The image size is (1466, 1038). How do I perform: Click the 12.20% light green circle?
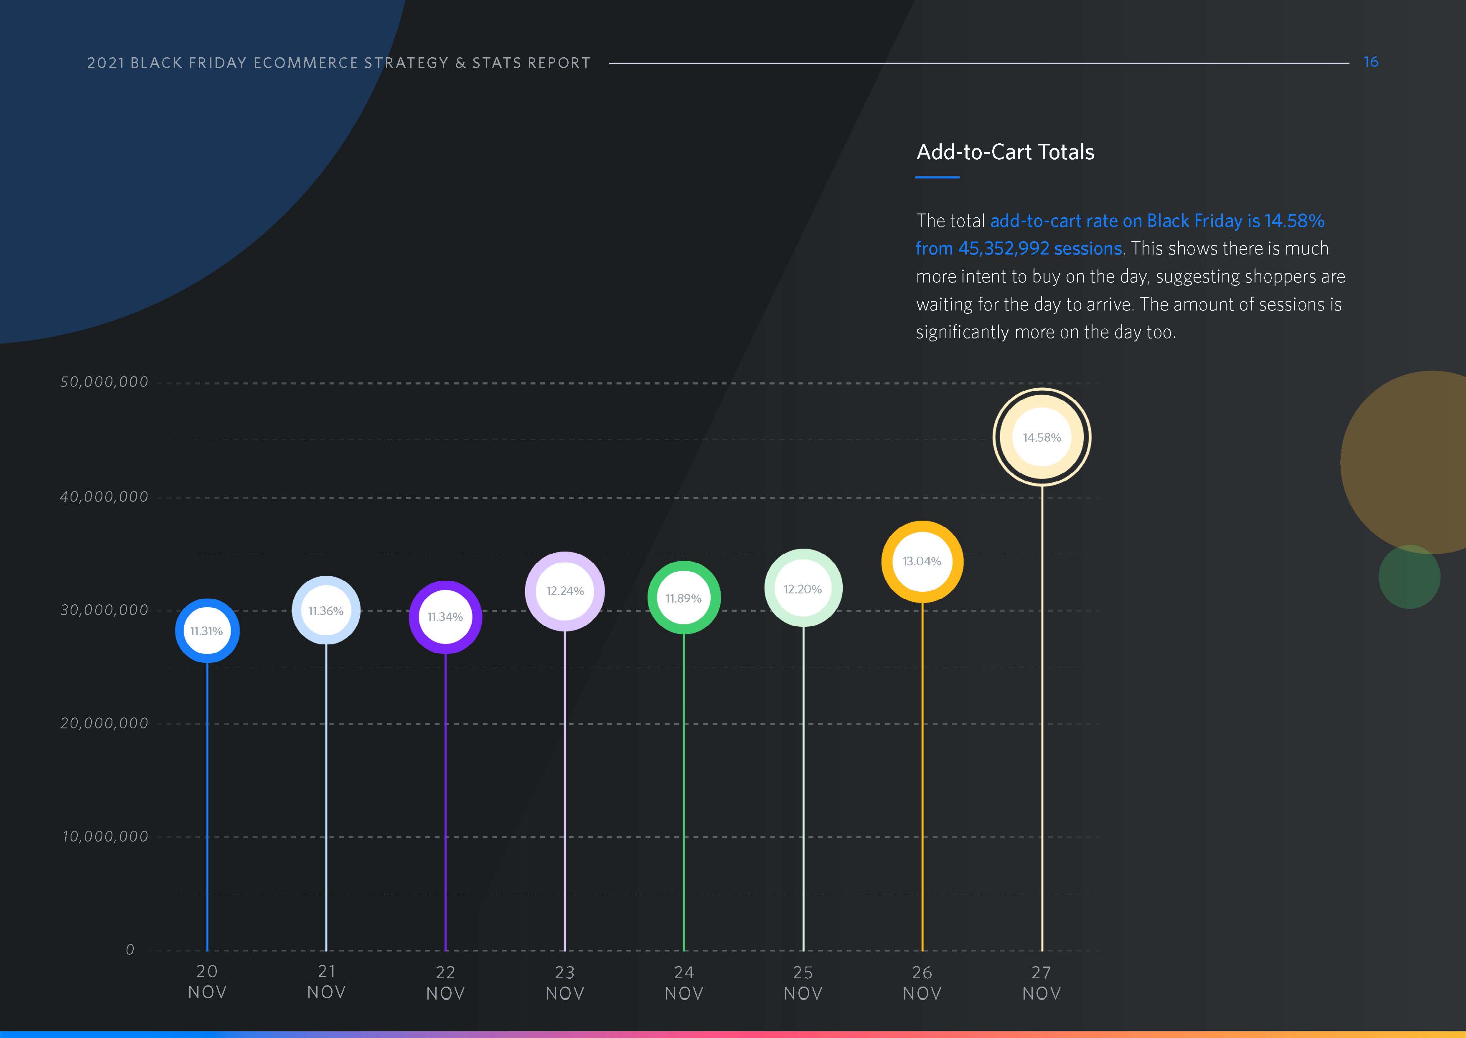click(803, 589)
